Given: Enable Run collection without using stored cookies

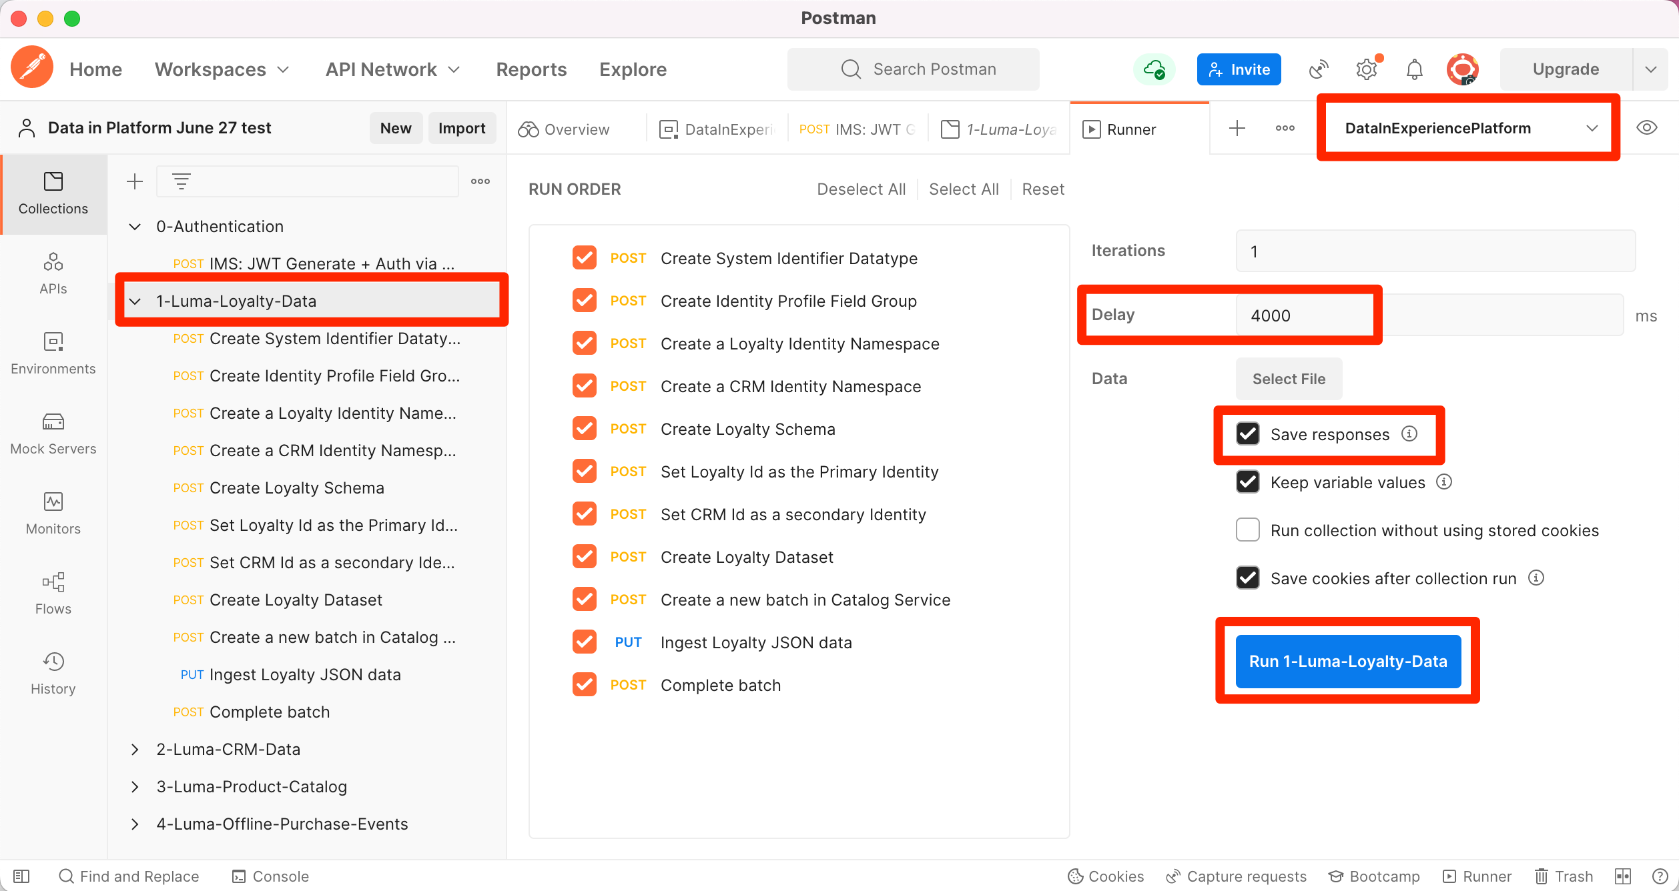Looking at the screenshot, I should pyautogui.click(x=1247, y=530).
